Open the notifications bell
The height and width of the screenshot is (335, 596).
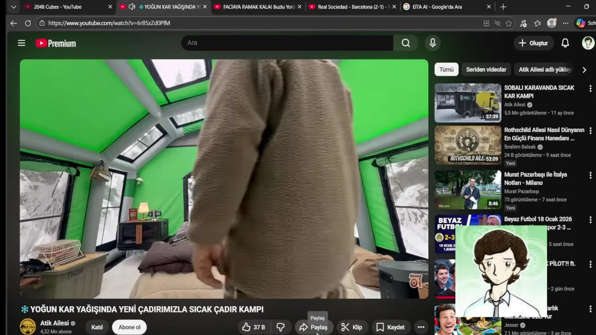[x=565, y=43]
